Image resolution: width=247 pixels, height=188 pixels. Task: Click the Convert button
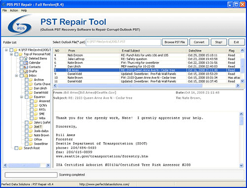199,42
